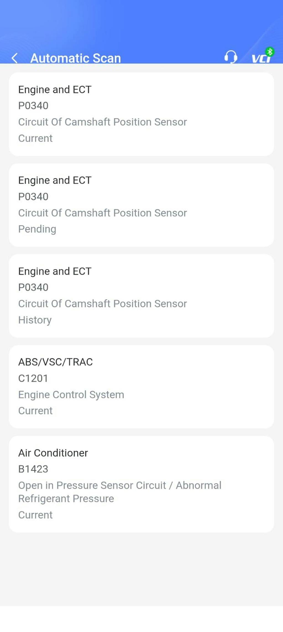This screenshot has height=632, width=283.
Task: Tap the Engine Control System description
Action: 71,394
